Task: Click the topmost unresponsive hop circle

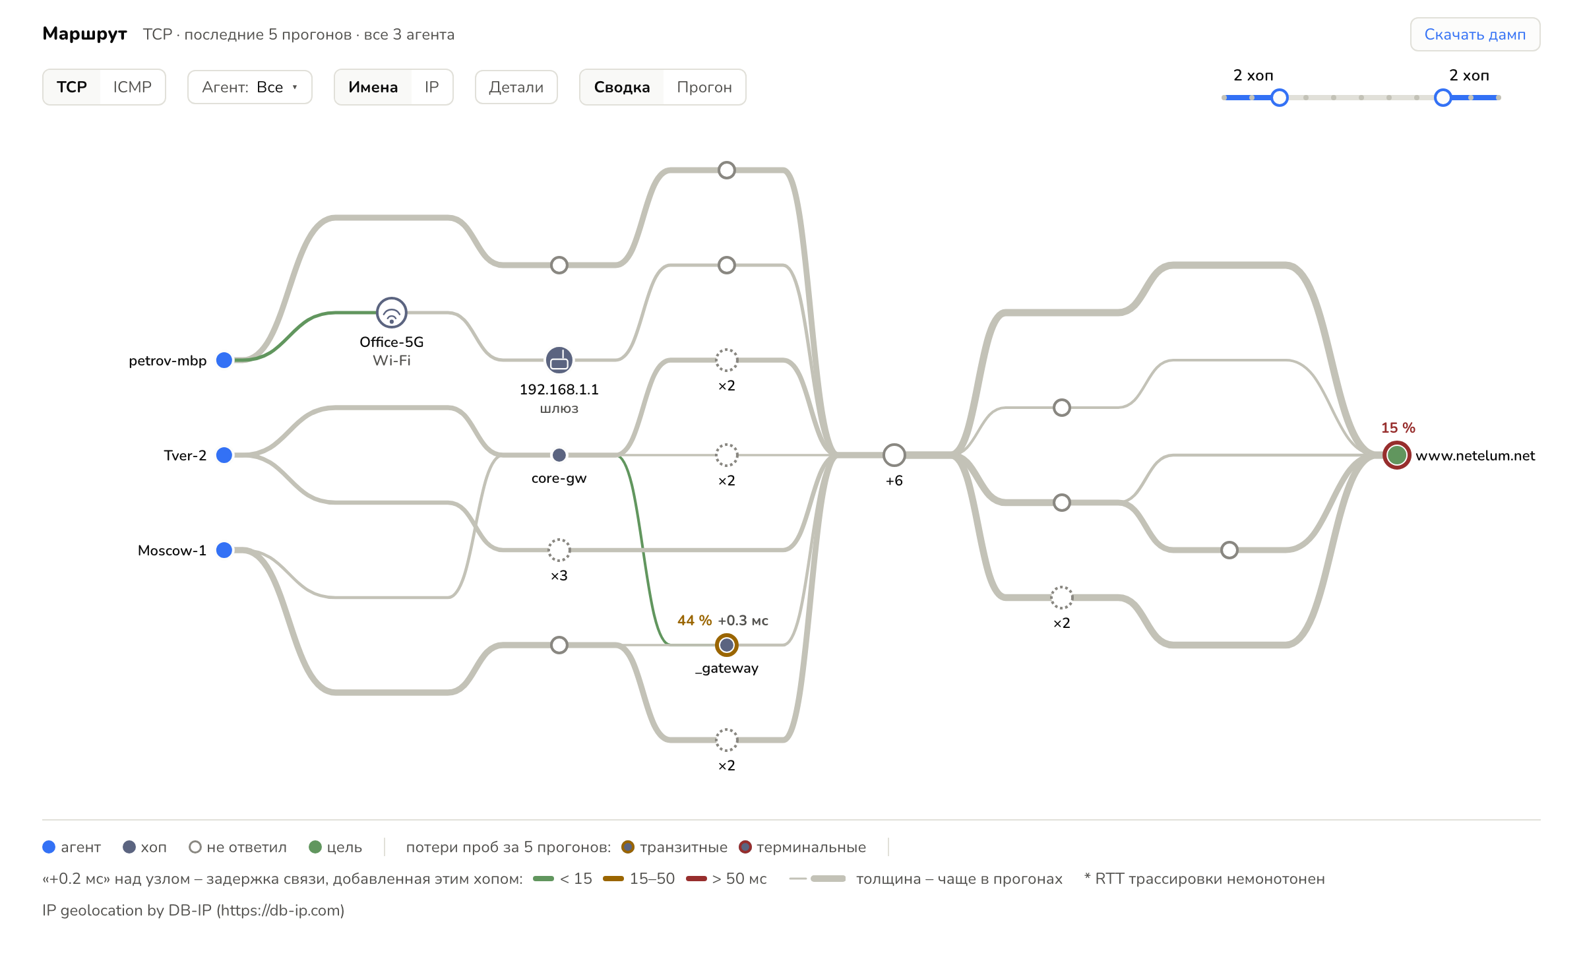Action: 727,170
